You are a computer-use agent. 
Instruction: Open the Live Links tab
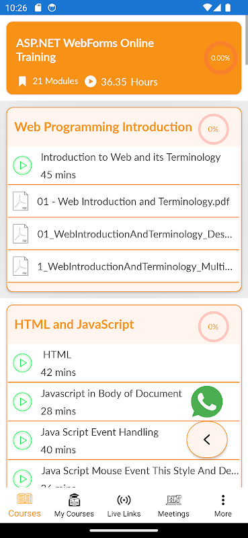124,505
